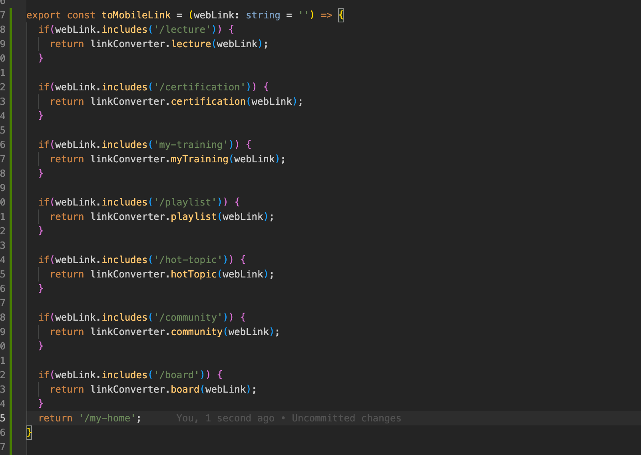Click the highlighted opening brace

(x=341, y=15)
